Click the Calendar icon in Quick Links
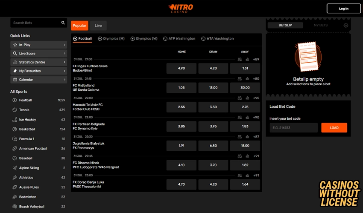The image size is (363, 213). [x=15, y=80]
